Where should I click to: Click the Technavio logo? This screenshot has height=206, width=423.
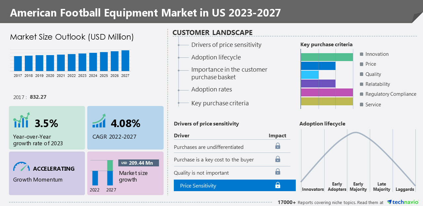[x=403, y=202]
